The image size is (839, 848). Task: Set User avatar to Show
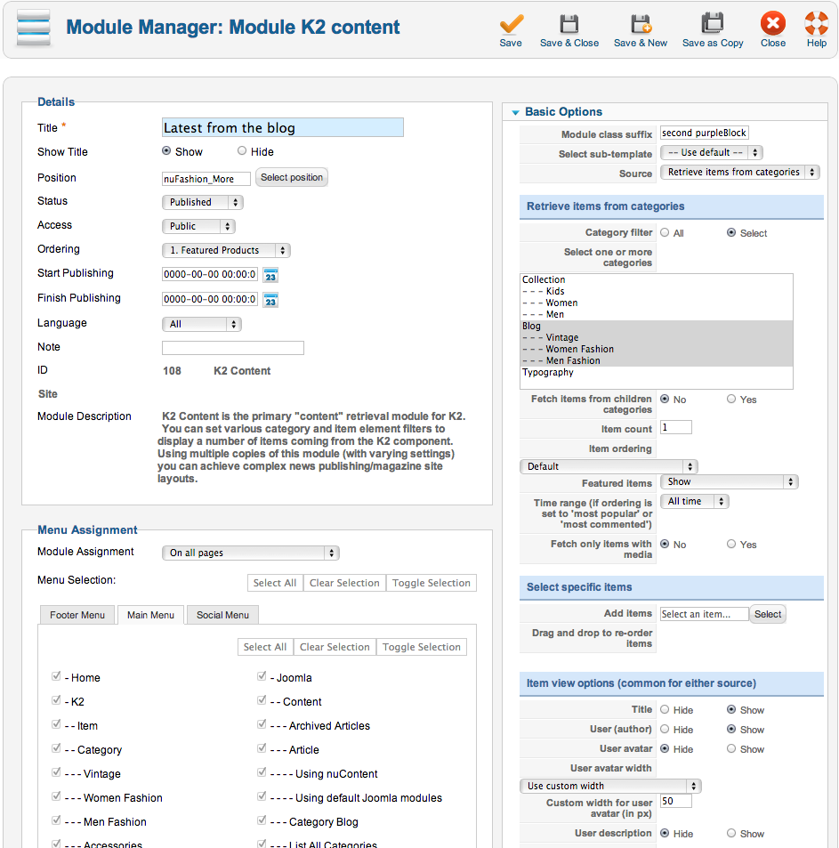pos(731,748)
